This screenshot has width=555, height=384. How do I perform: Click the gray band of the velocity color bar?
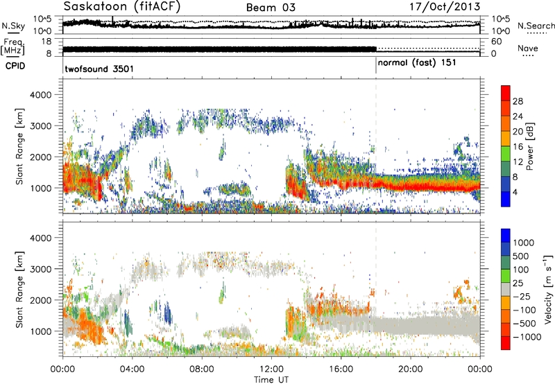tap(506, 289)
